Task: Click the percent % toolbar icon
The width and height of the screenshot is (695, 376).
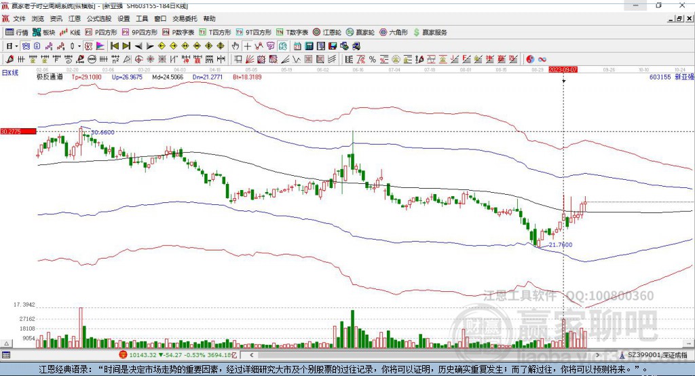Action: (373, 59)
